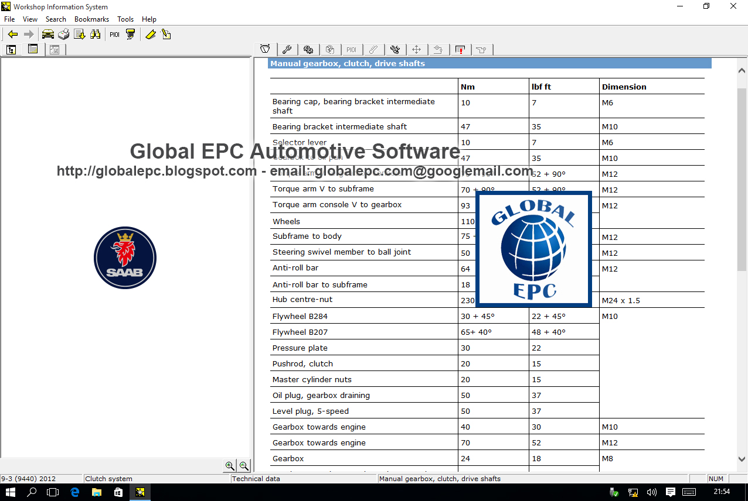Open Microsoft Edge from the taskbar
Screen dimensions: 748x501
pos(75,492)
